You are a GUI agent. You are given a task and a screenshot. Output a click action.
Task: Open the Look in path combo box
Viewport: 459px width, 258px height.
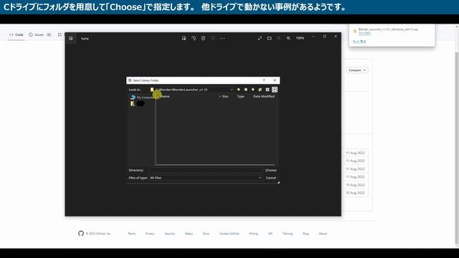(x=191, y=90)
